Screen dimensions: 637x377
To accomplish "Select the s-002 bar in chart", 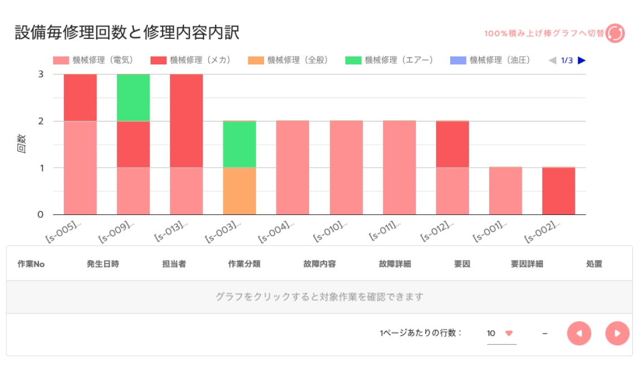I will 559,191.
